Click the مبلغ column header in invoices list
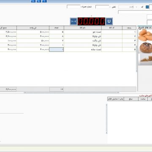The width and height of the screenshot is (152, 152). 131,99
